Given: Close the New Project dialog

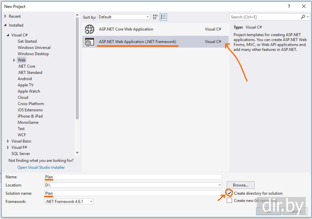Looking at the screenshot, I should click(x=304, y=6).
